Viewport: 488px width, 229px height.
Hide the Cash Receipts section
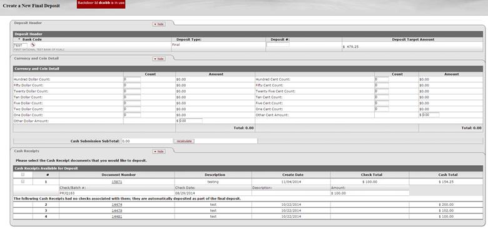tap(159, 151)
